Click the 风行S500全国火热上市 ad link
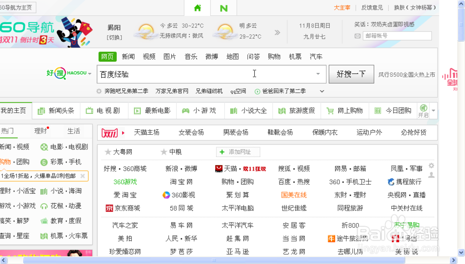This screenshot has height=264, width=465. [x=406, y=75]
